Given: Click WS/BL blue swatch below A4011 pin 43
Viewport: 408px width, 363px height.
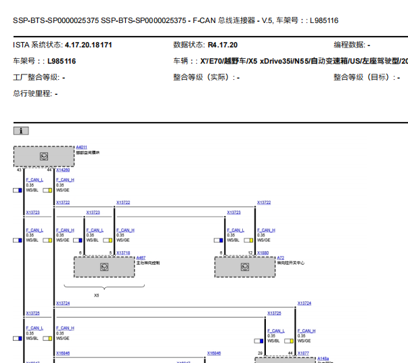Looking at the screenshot, I should coord(18,190).
